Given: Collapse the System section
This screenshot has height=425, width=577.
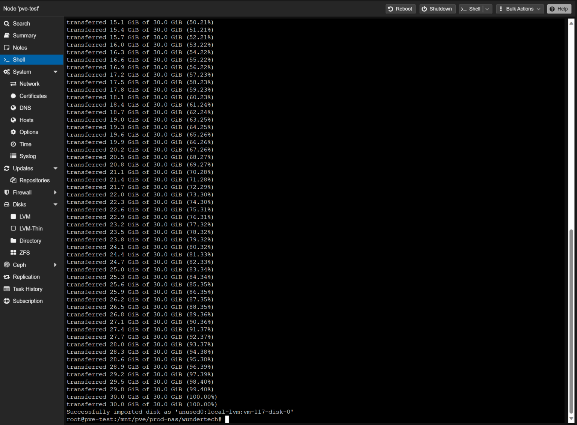Looking at the screenshot, I should pyautogui.click(x=55, y=72).
